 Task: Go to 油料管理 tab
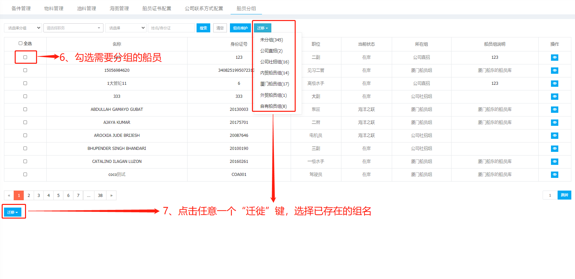coord(86,8)
